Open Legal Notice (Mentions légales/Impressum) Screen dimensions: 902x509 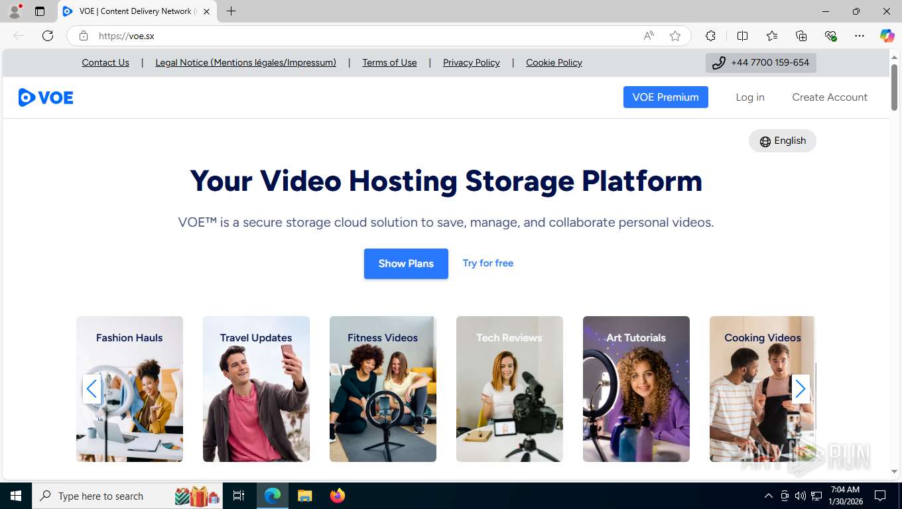pyautogui.click(x=245, y=63)
